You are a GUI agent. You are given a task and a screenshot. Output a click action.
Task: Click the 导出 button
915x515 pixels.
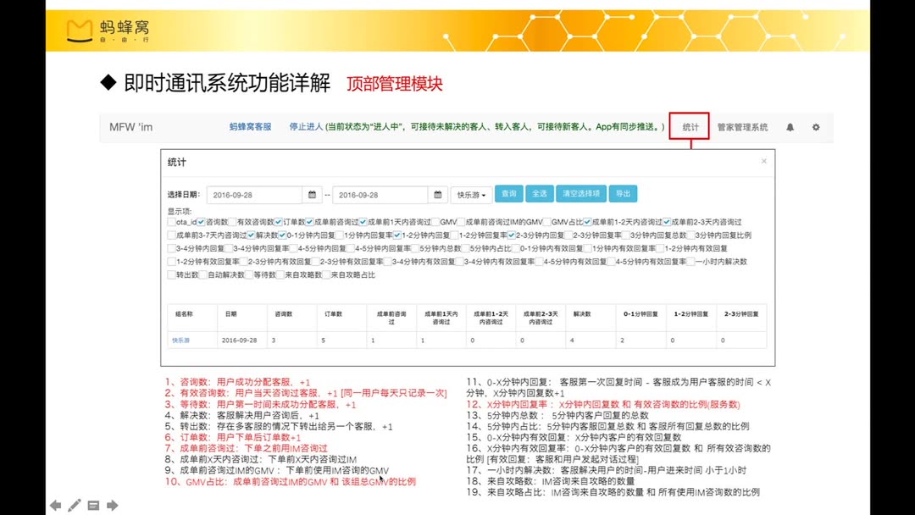click(623, 193)
